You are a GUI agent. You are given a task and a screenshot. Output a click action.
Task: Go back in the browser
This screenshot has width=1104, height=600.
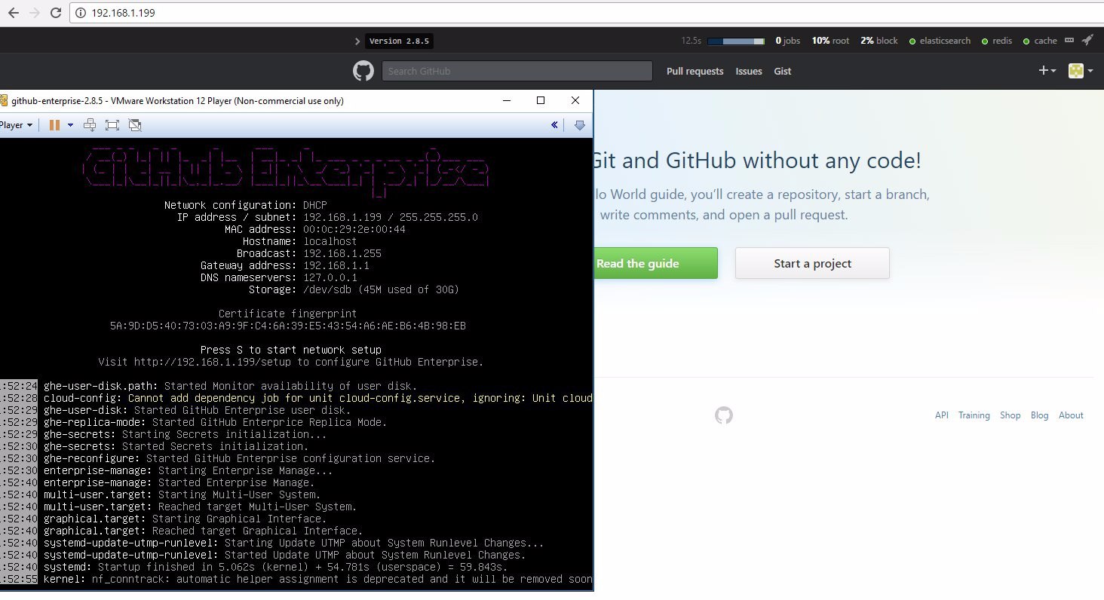tap(13, 13)
